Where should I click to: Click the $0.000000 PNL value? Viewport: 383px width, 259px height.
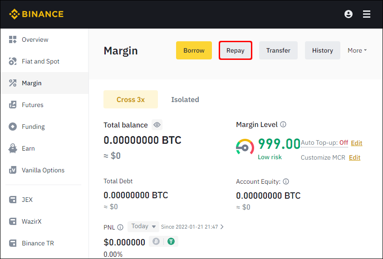coord(124,242)
